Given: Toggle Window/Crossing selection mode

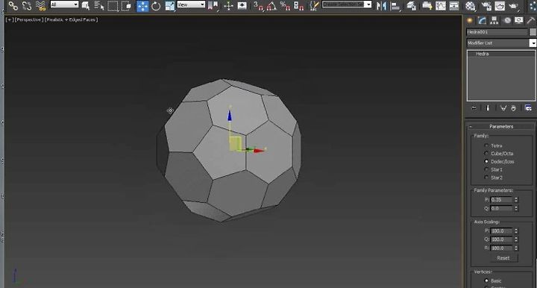Looking at the screenshot, I should [126, 6].
